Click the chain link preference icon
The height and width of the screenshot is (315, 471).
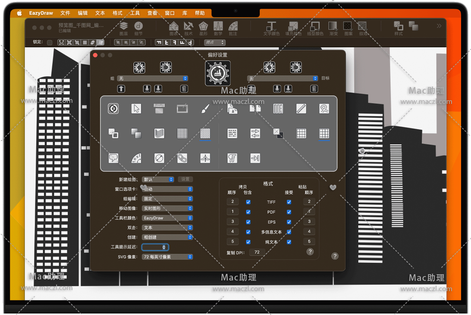tap(182, 158)
